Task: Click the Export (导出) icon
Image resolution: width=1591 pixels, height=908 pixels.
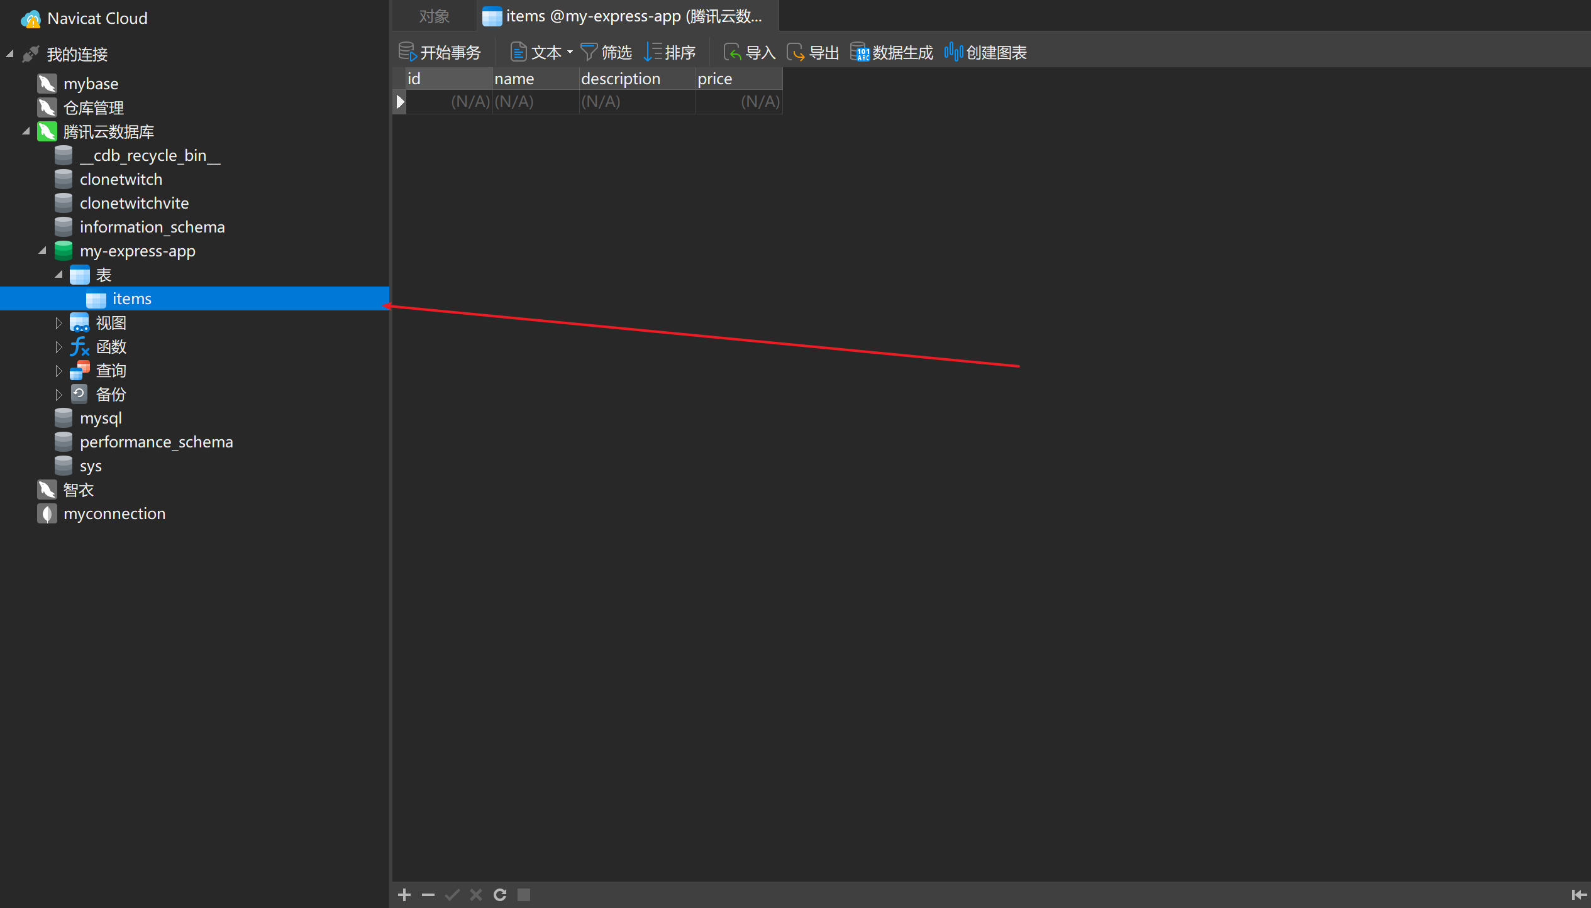Action: click(x=795, y=52)
